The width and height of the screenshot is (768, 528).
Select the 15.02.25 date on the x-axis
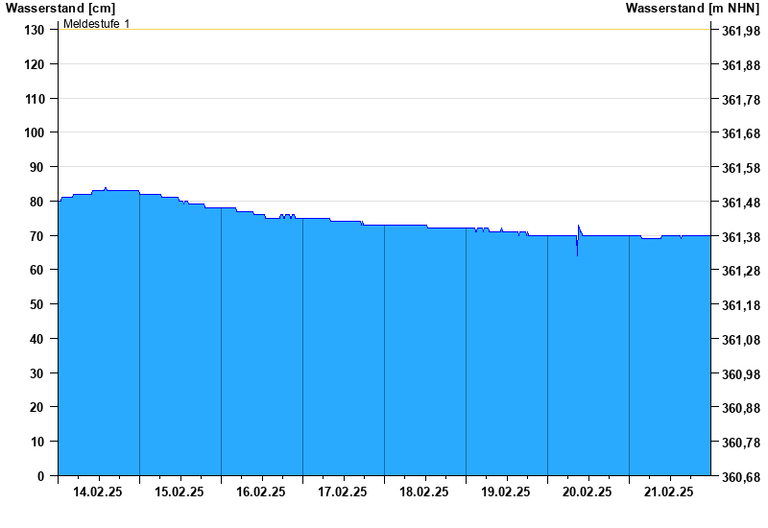point(180,492)
